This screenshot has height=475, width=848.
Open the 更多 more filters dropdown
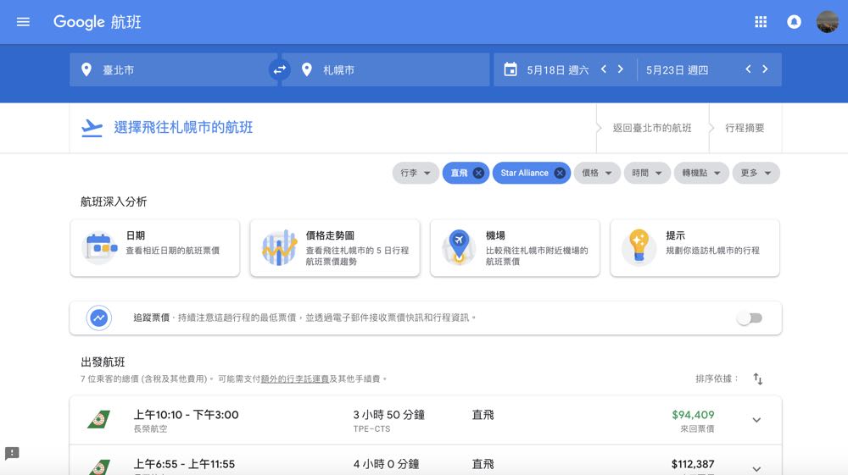[x=756, y=173]
